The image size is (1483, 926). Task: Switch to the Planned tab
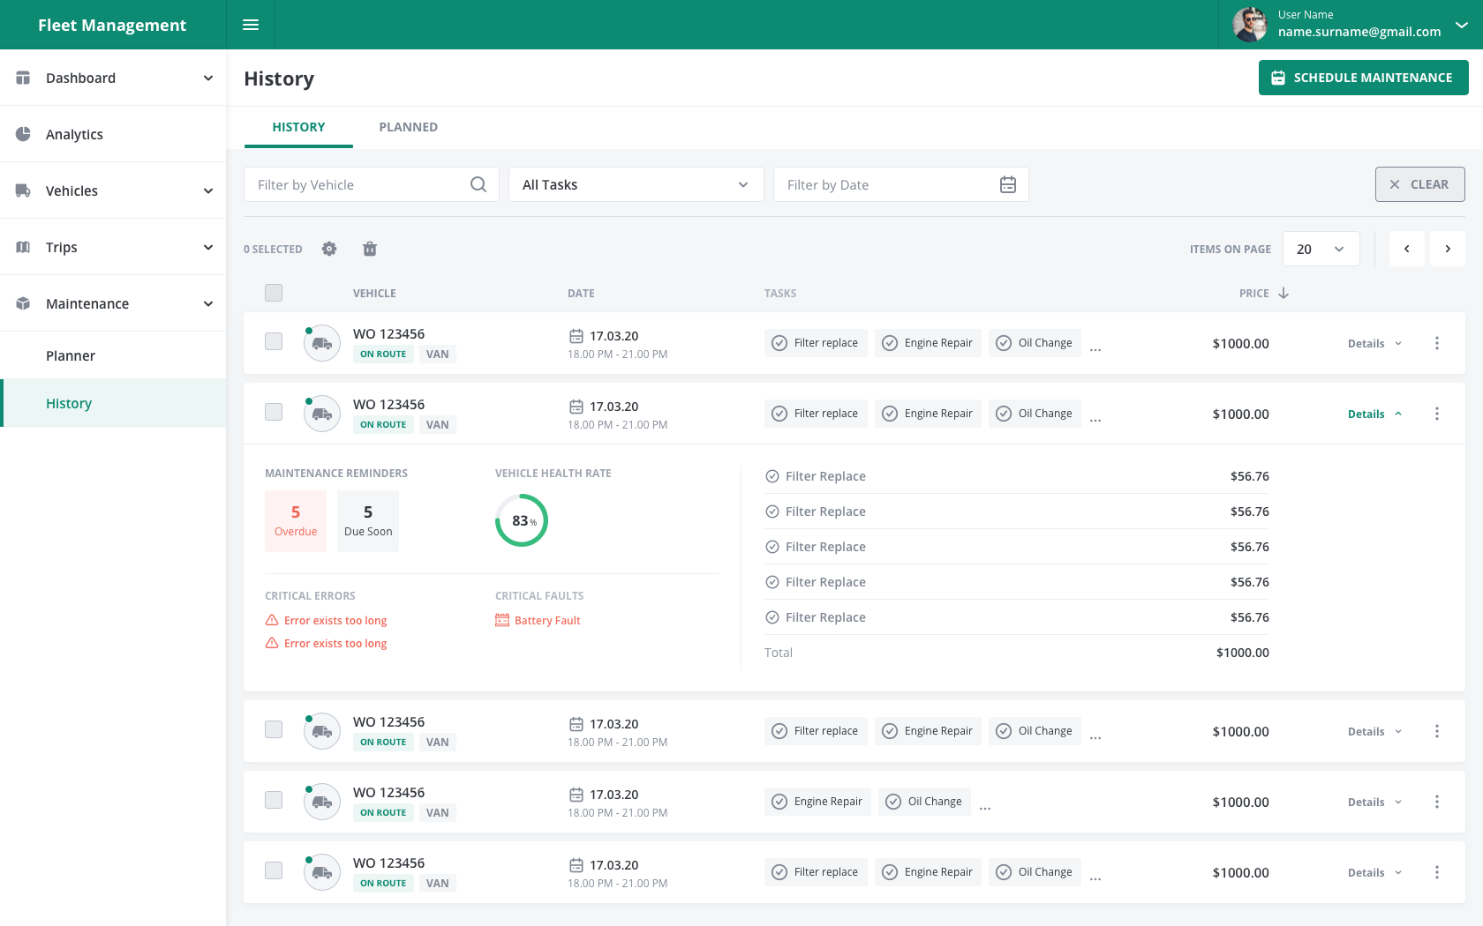click(x=408, y=127)
